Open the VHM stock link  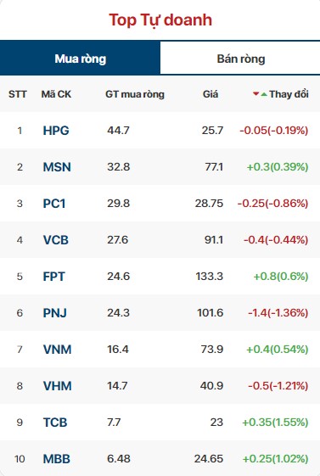57,386
